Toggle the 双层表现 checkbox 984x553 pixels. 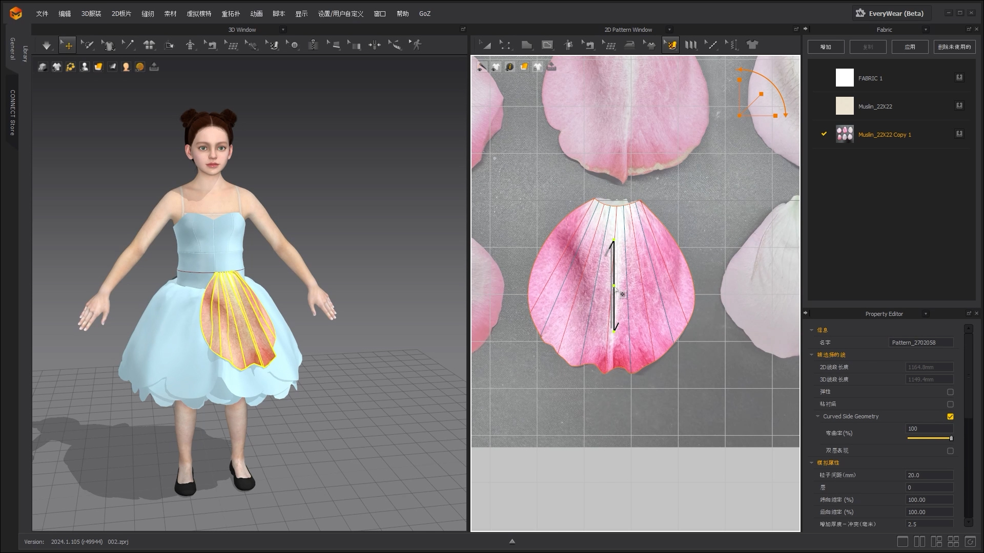[951, 451]
